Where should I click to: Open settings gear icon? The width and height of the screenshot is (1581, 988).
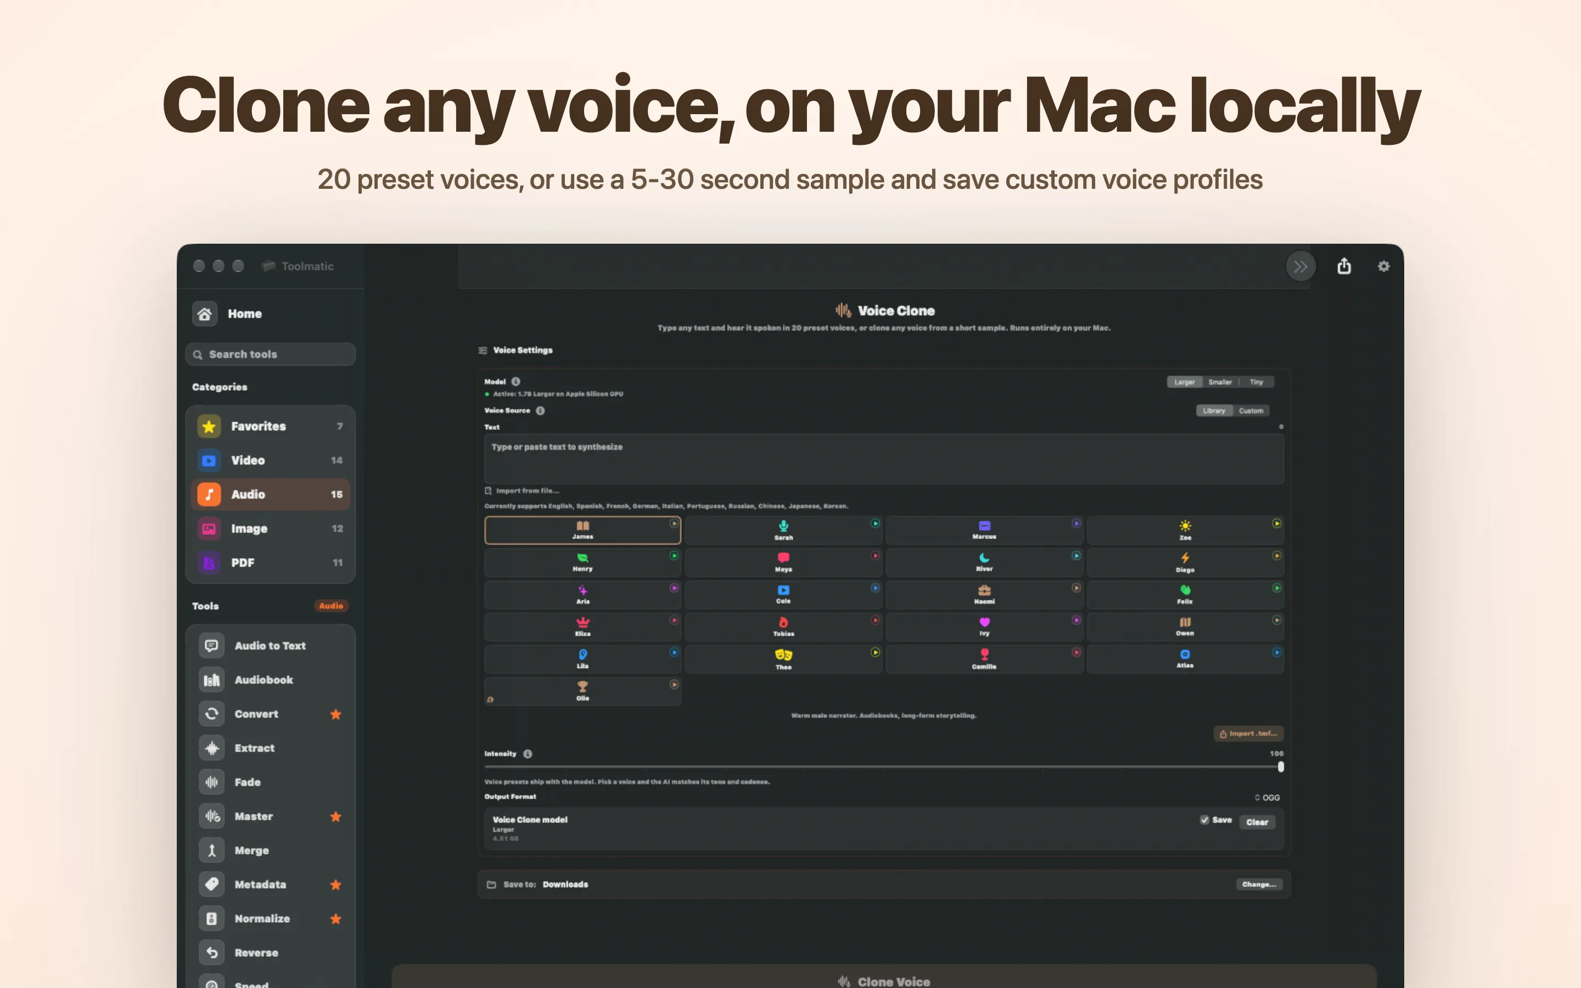(1383, 266)
